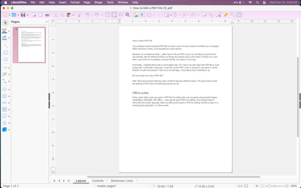Select the Callouts speech bubble tool

point(5,116)
